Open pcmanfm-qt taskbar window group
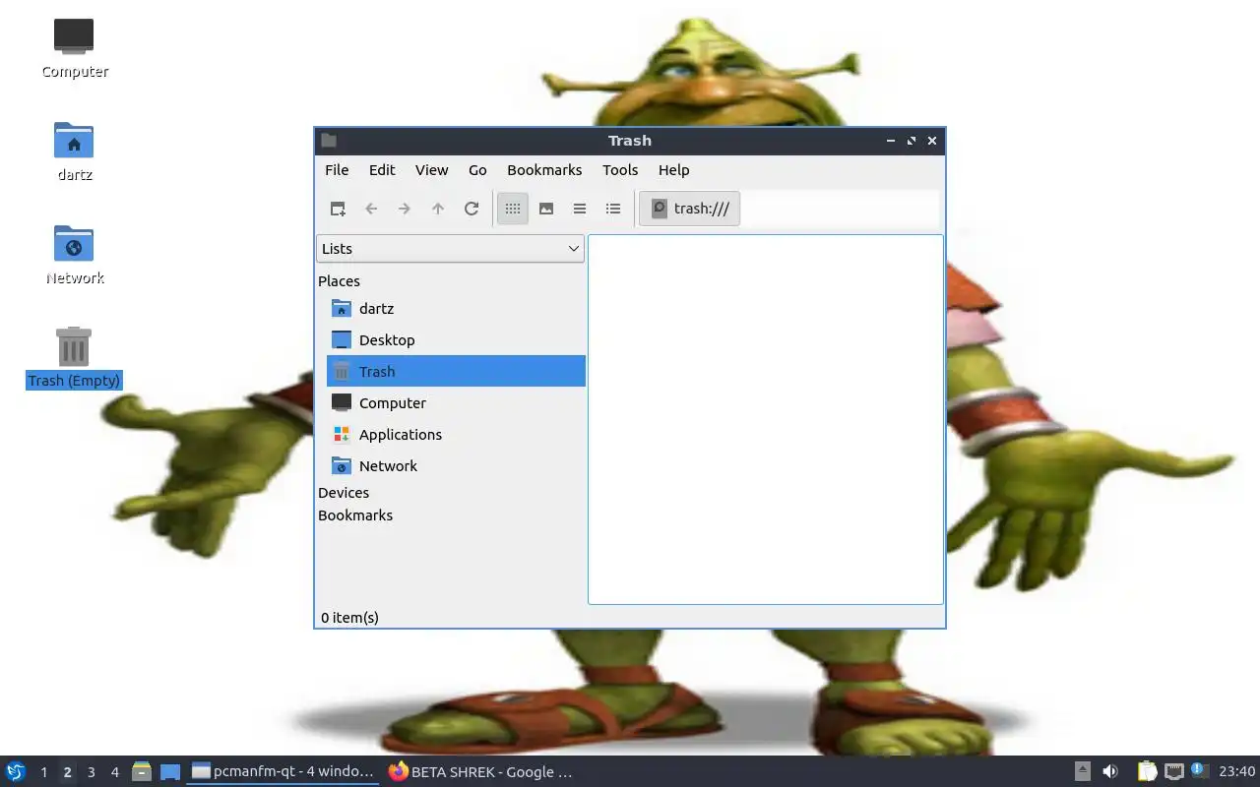 (283, 771)
